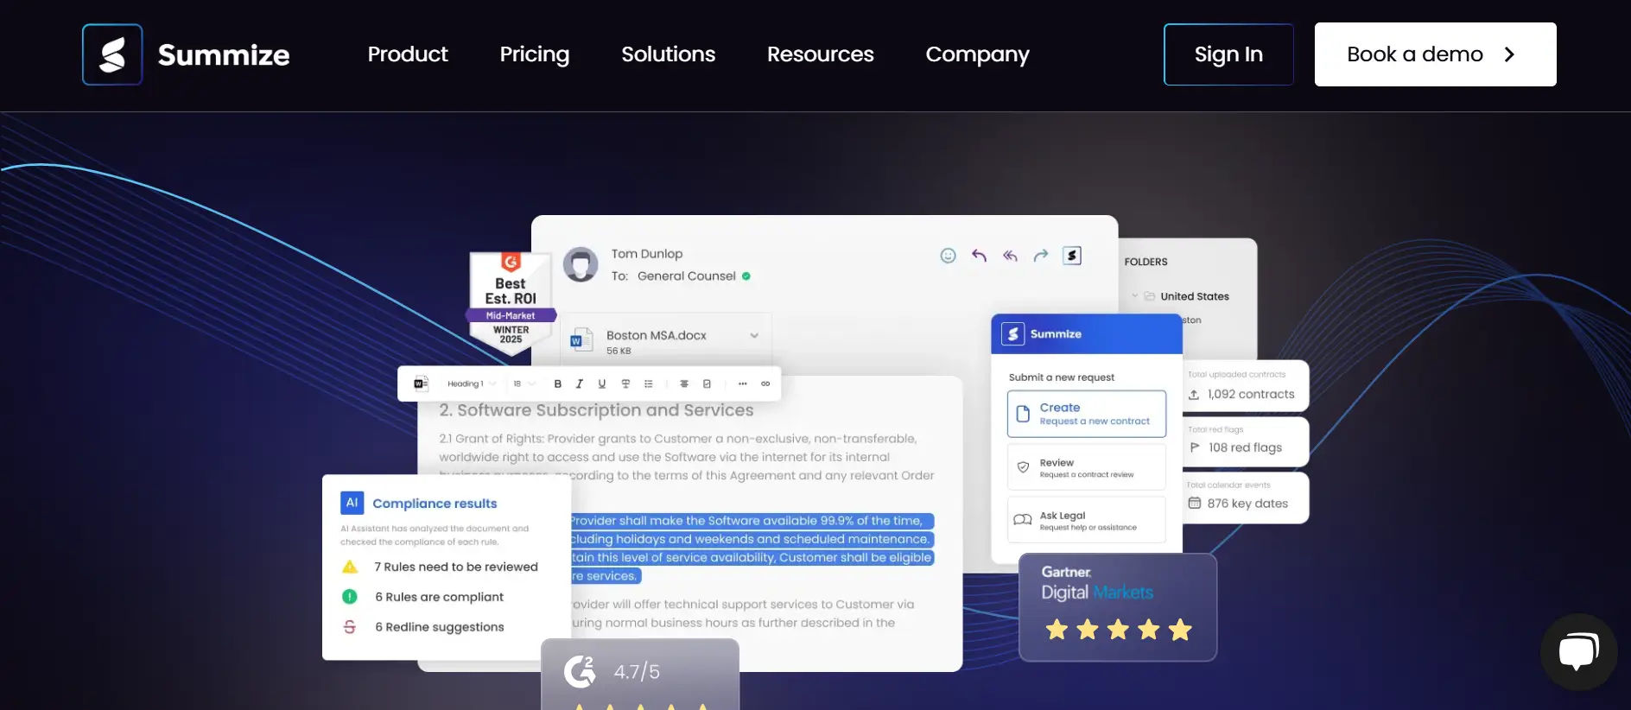The height and width of the screenshot is (710, 1631).
Task: Click the Sign In button
Action: 1228,54
